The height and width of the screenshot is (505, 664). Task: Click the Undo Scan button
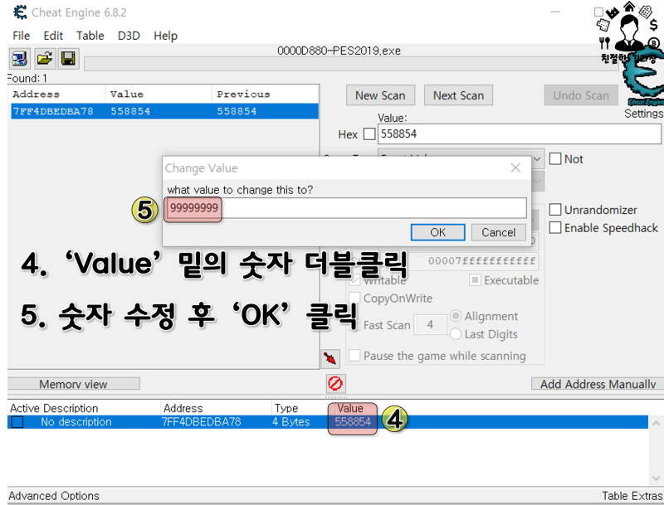tap(581, 95)
